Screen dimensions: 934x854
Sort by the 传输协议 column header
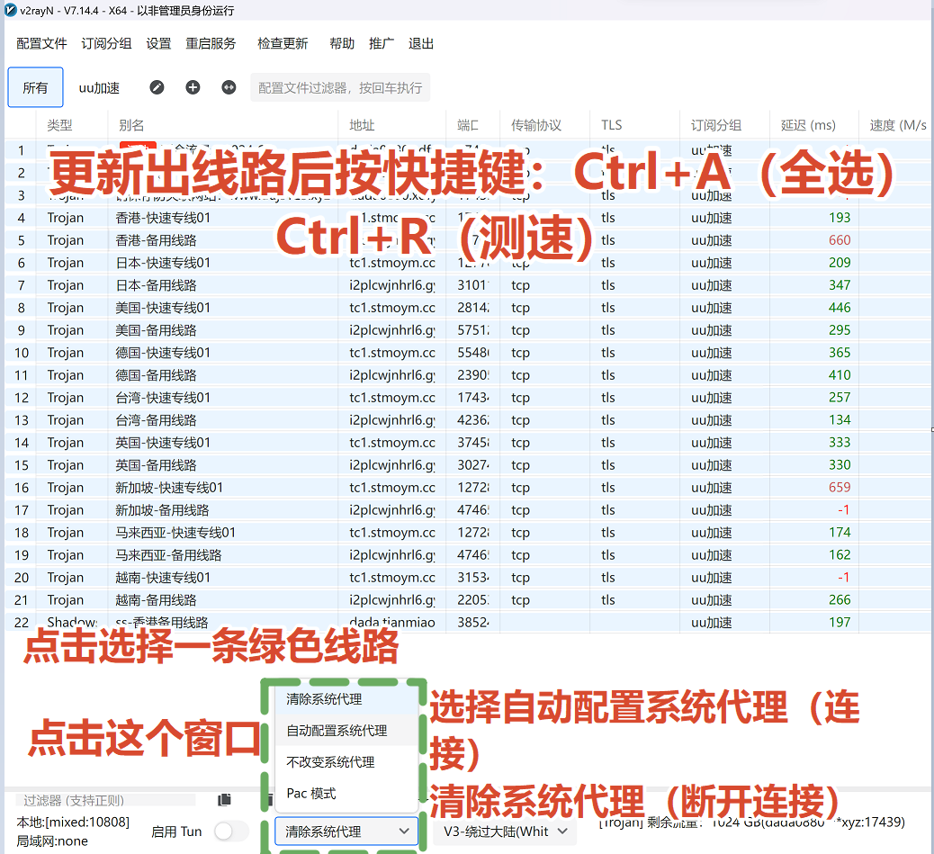click(x=544, y=125)
